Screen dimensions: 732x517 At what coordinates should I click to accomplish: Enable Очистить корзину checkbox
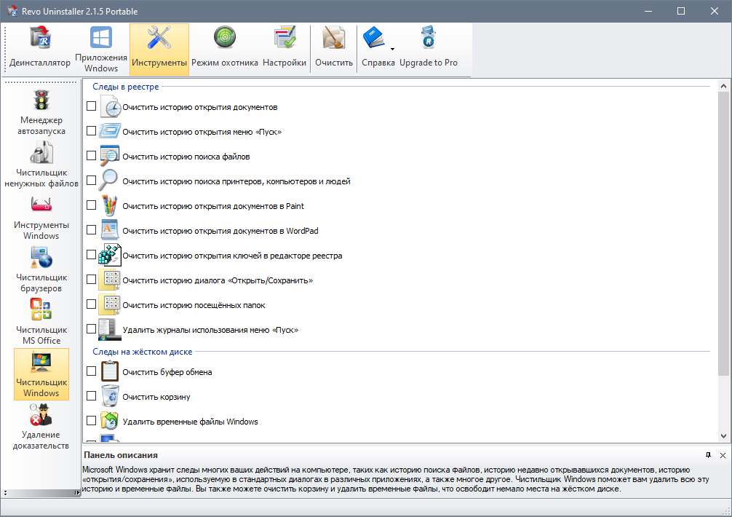click(91, 396)
